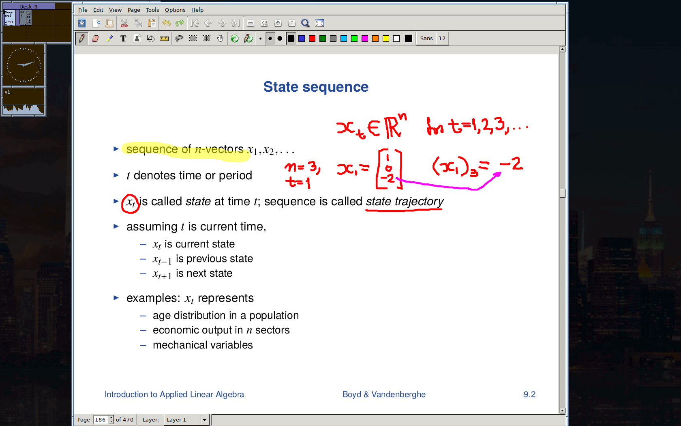681x426 pixels.
Task: Choose the Hand tool
Action: (220, 39)
